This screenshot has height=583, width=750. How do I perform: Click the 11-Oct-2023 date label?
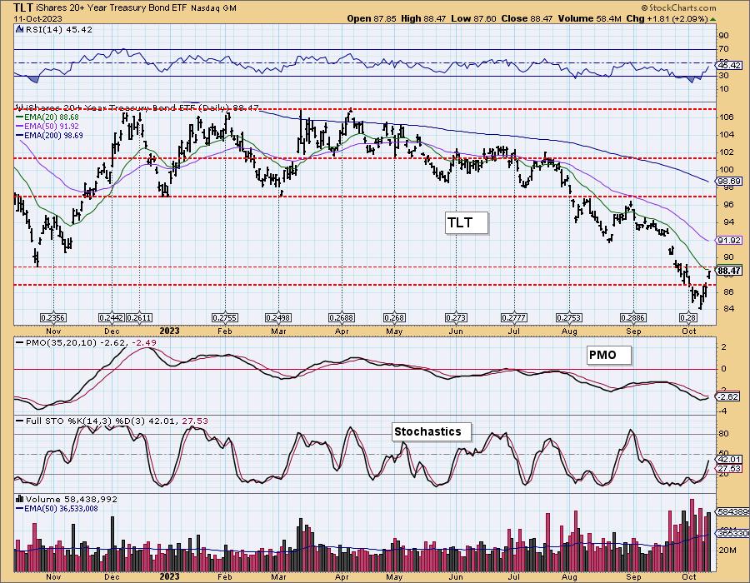pos(37,18)
